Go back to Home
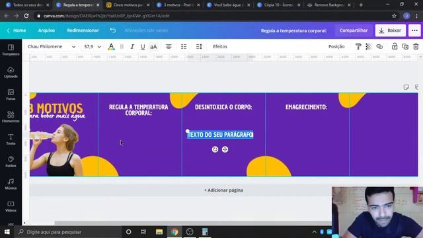 (x=17, y=30)
